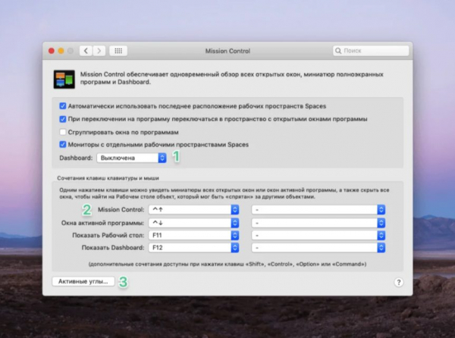Image resolution: width=455 pixels, height=338 pixels.
Task: Toggle Мониторы с отдельными рабочими пространствами checkbox
Action: (x=63, y=144)
